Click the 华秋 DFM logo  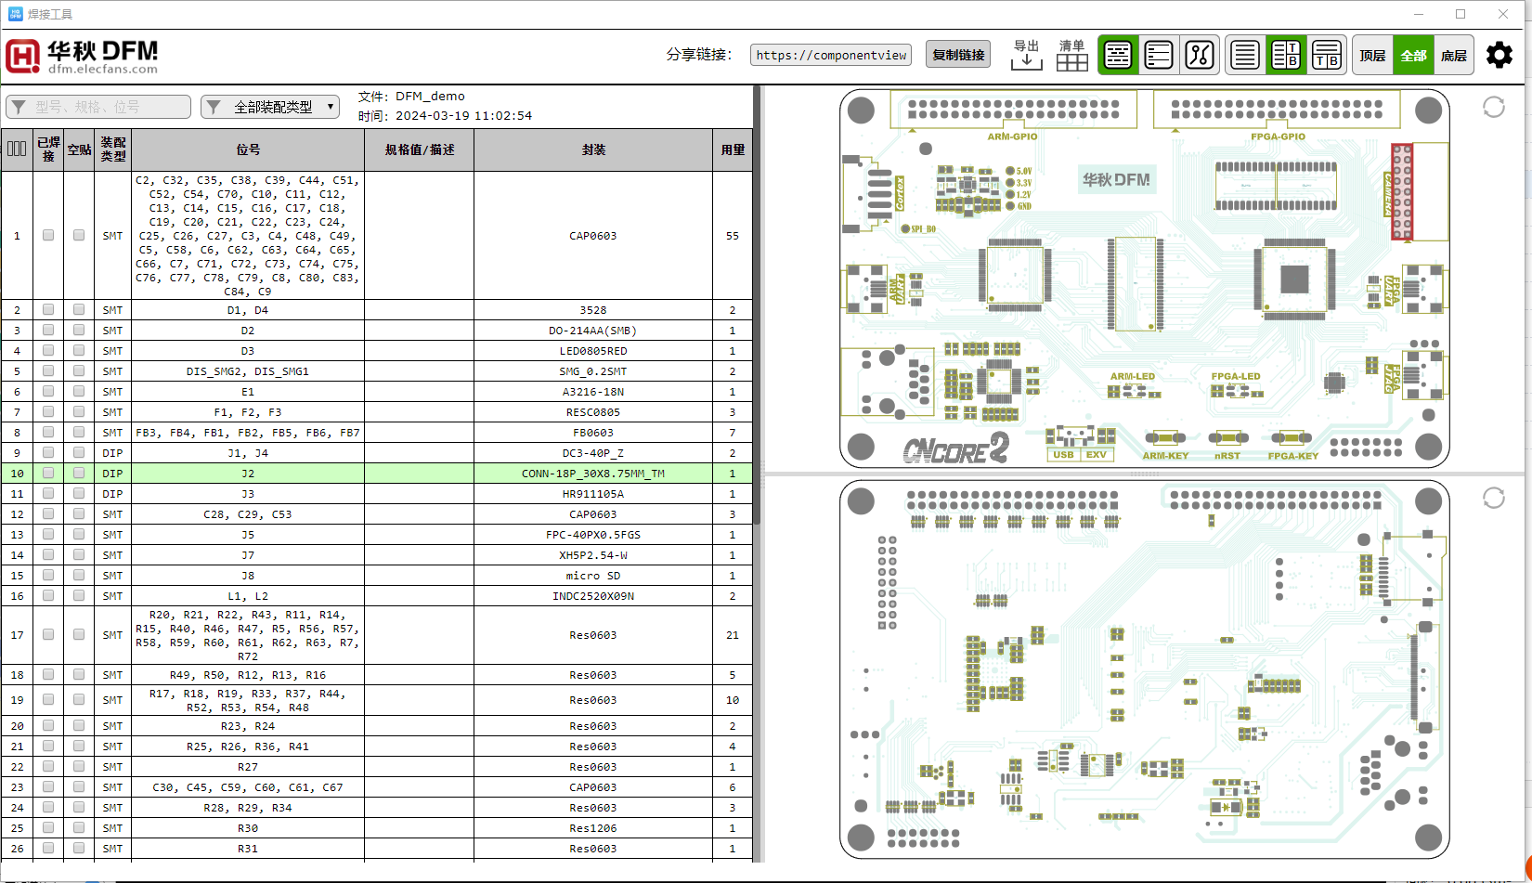click(x=82, y=56)
